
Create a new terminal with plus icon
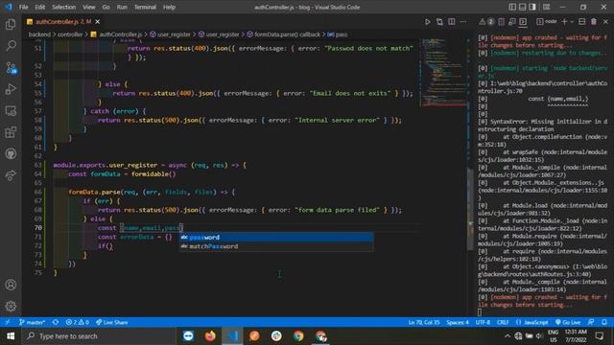[564, 22]
